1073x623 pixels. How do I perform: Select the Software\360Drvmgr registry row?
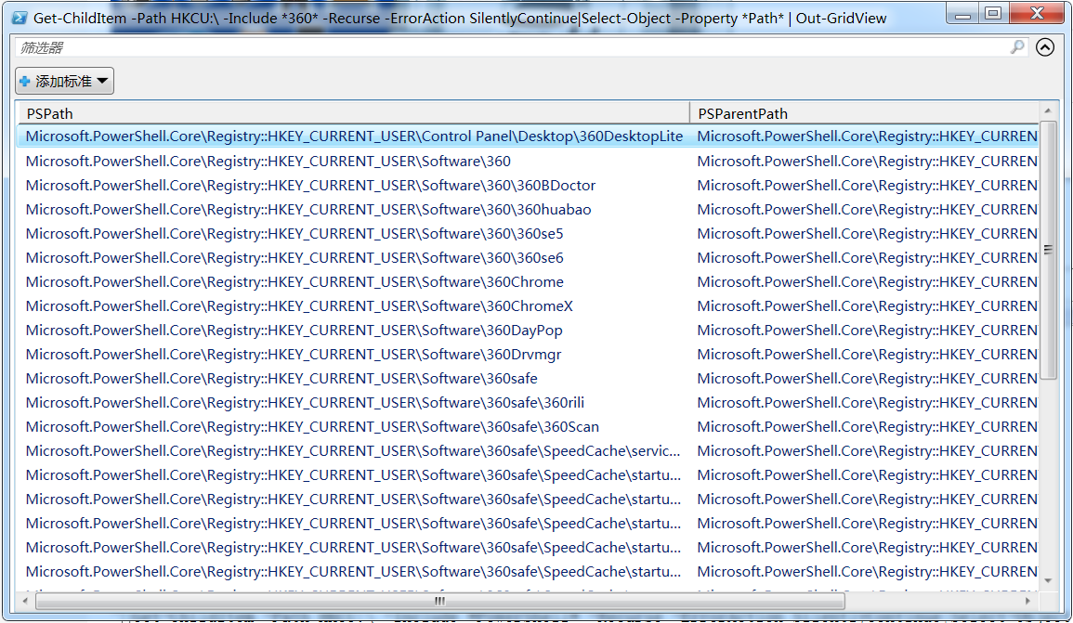(x=372, y=354)
